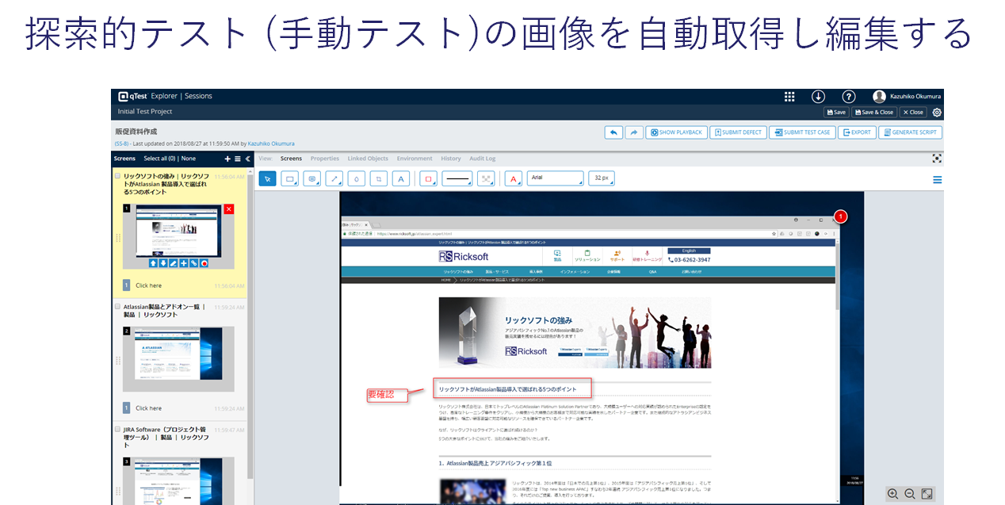The height and width of the screenshot is (505, 1005).
Task: Click SUBMIT TEST CASE button
Action: [801, 132]
